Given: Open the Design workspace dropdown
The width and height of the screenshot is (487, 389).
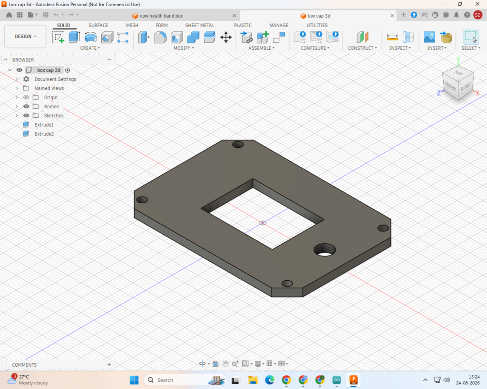Looking at the screenshot, I should click(25, 36).
